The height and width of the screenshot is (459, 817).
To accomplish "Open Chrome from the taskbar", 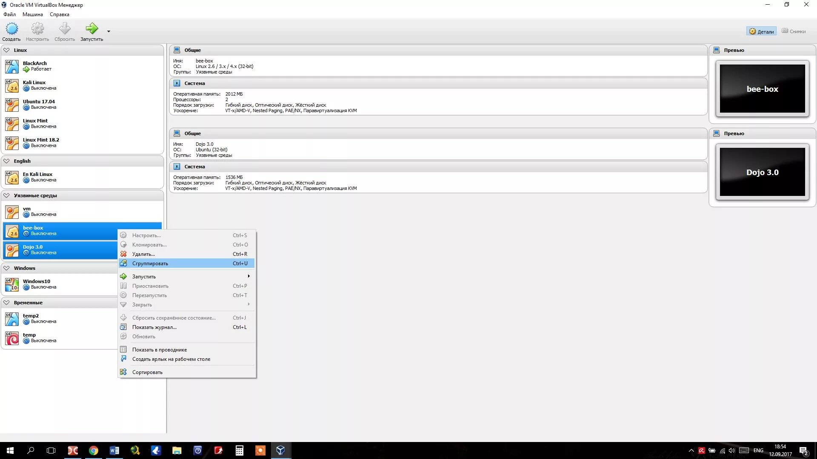I will click(94, 450).
